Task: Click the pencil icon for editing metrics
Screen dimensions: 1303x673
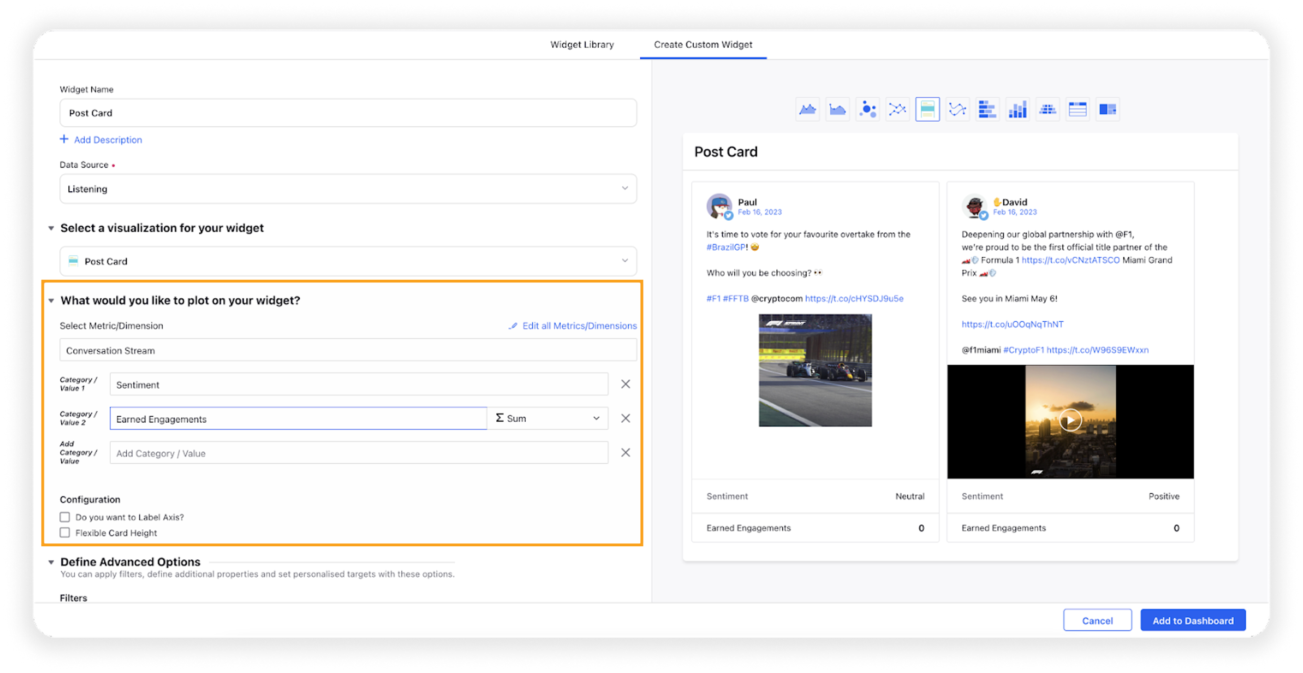Action: coord(513,326)
